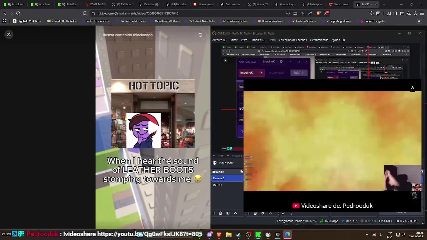Open the browser main hamburger menu

422,13
